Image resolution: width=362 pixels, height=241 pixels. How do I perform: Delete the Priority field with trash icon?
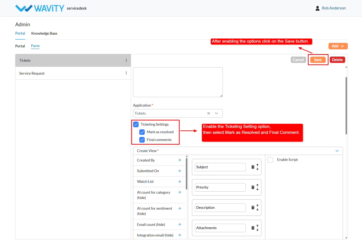[253, 187]
